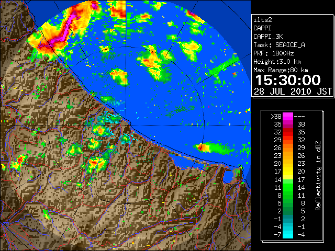Image resolution: width=335 pixels, height=251 pixels.
Task: Click the 'ilts2' radar name text
Action: tap(263, 20)
